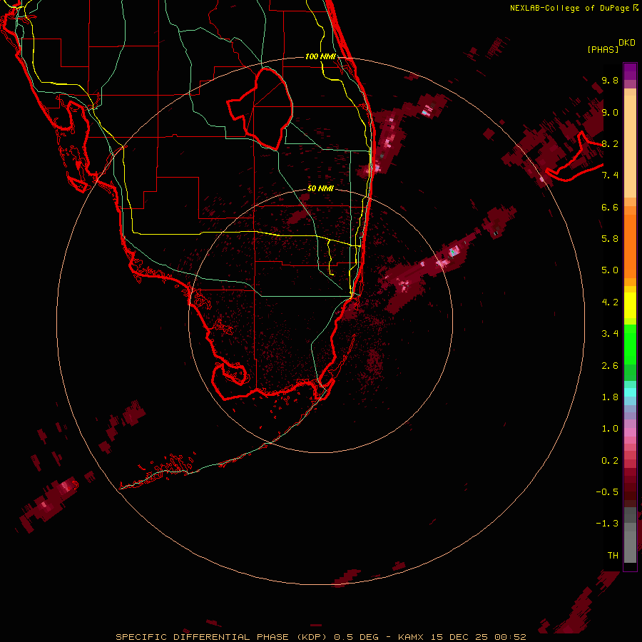Screen dimensions: 642x642
Task: Click the 00:52 timestamp in the caption
Action: (510, 637)
